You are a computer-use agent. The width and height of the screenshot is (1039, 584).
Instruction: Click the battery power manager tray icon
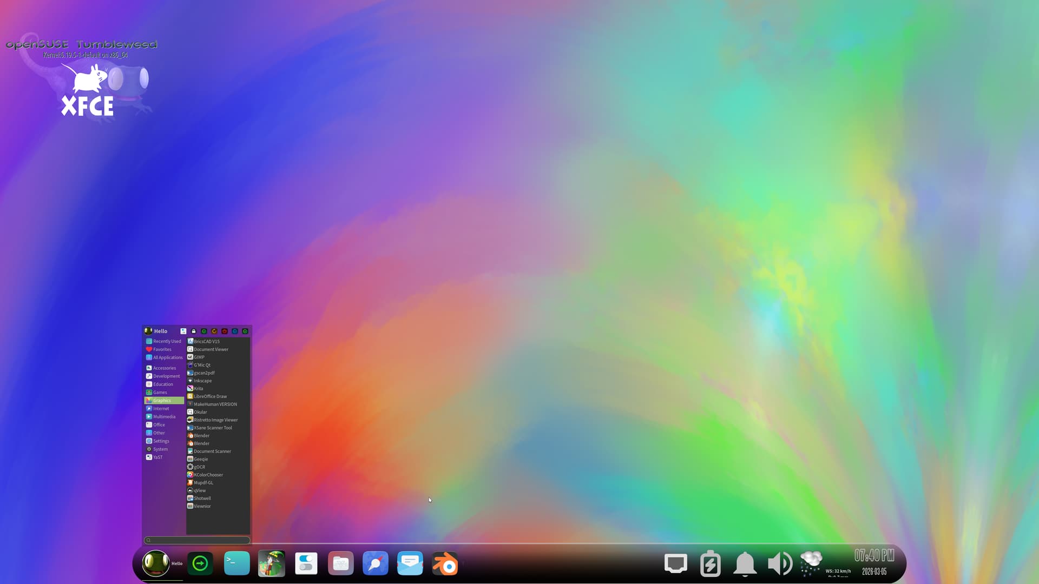click(710, 564)
